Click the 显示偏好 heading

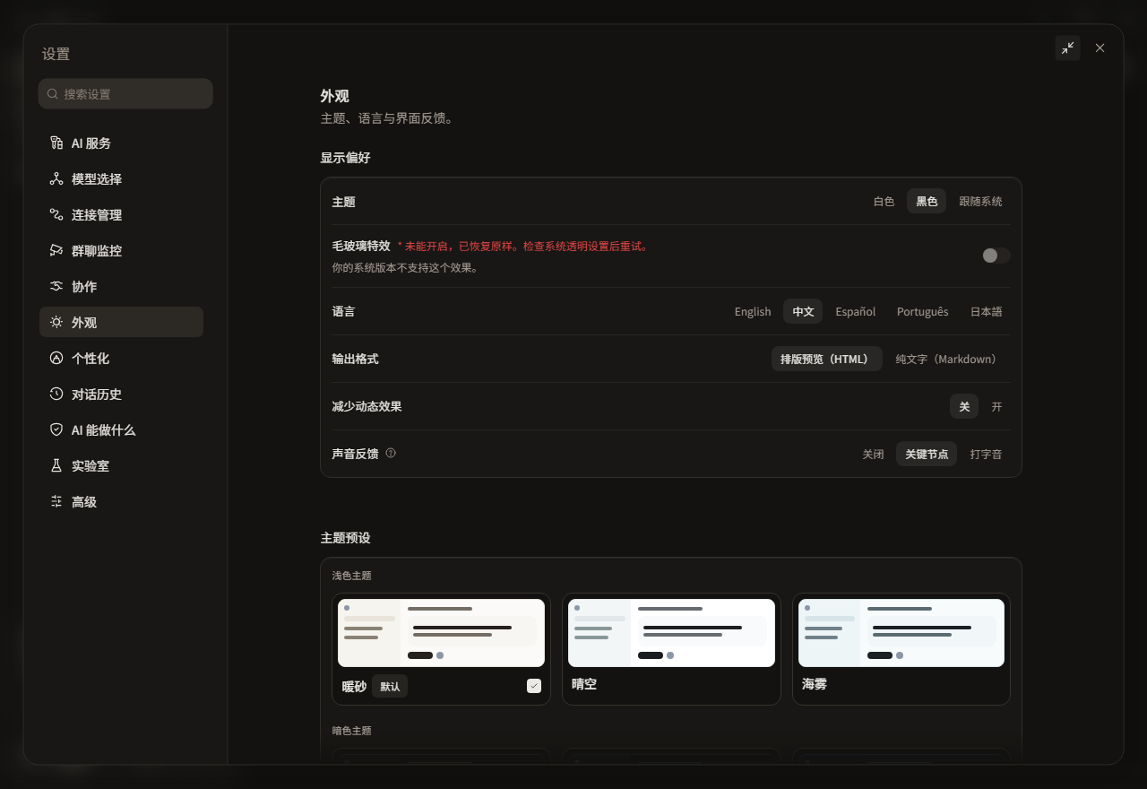pos(345,158)
